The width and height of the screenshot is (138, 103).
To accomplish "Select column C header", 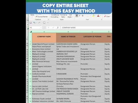I will click(92, 31).
